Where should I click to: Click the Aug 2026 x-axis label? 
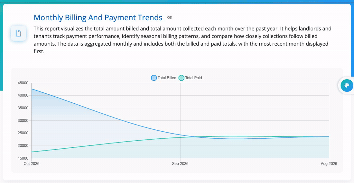(x=329, y=164)
